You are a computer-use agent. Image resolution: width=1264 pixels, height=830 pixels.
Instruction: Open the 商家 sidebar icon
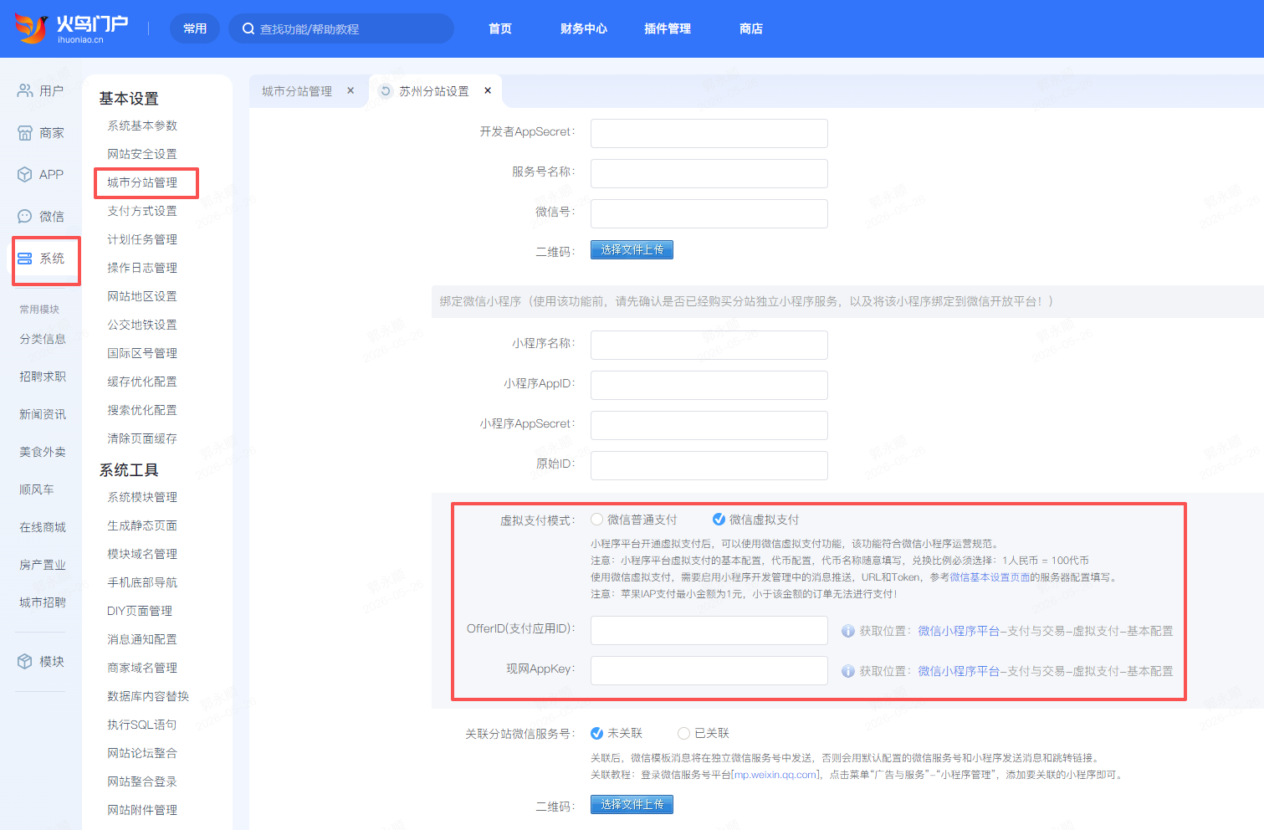(25, 132)
